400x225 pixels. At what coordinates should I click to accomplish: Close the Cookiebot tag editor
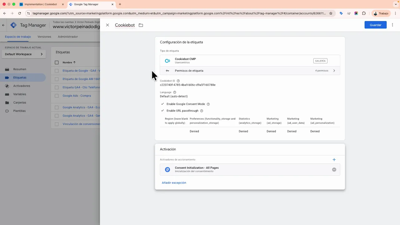[107, 25]
